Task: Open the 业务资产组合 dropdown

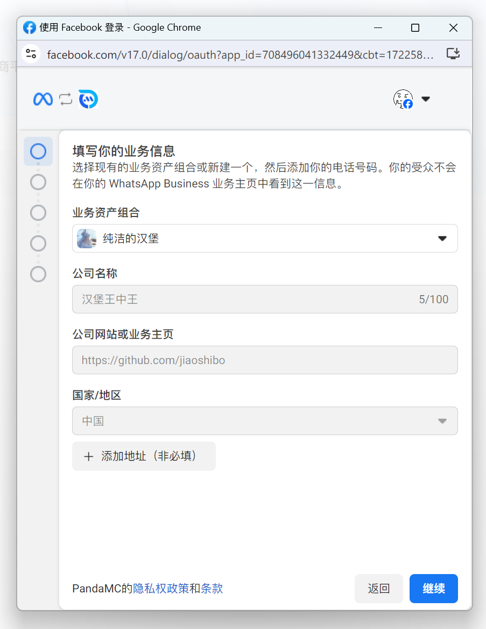Action: point(265,239)
